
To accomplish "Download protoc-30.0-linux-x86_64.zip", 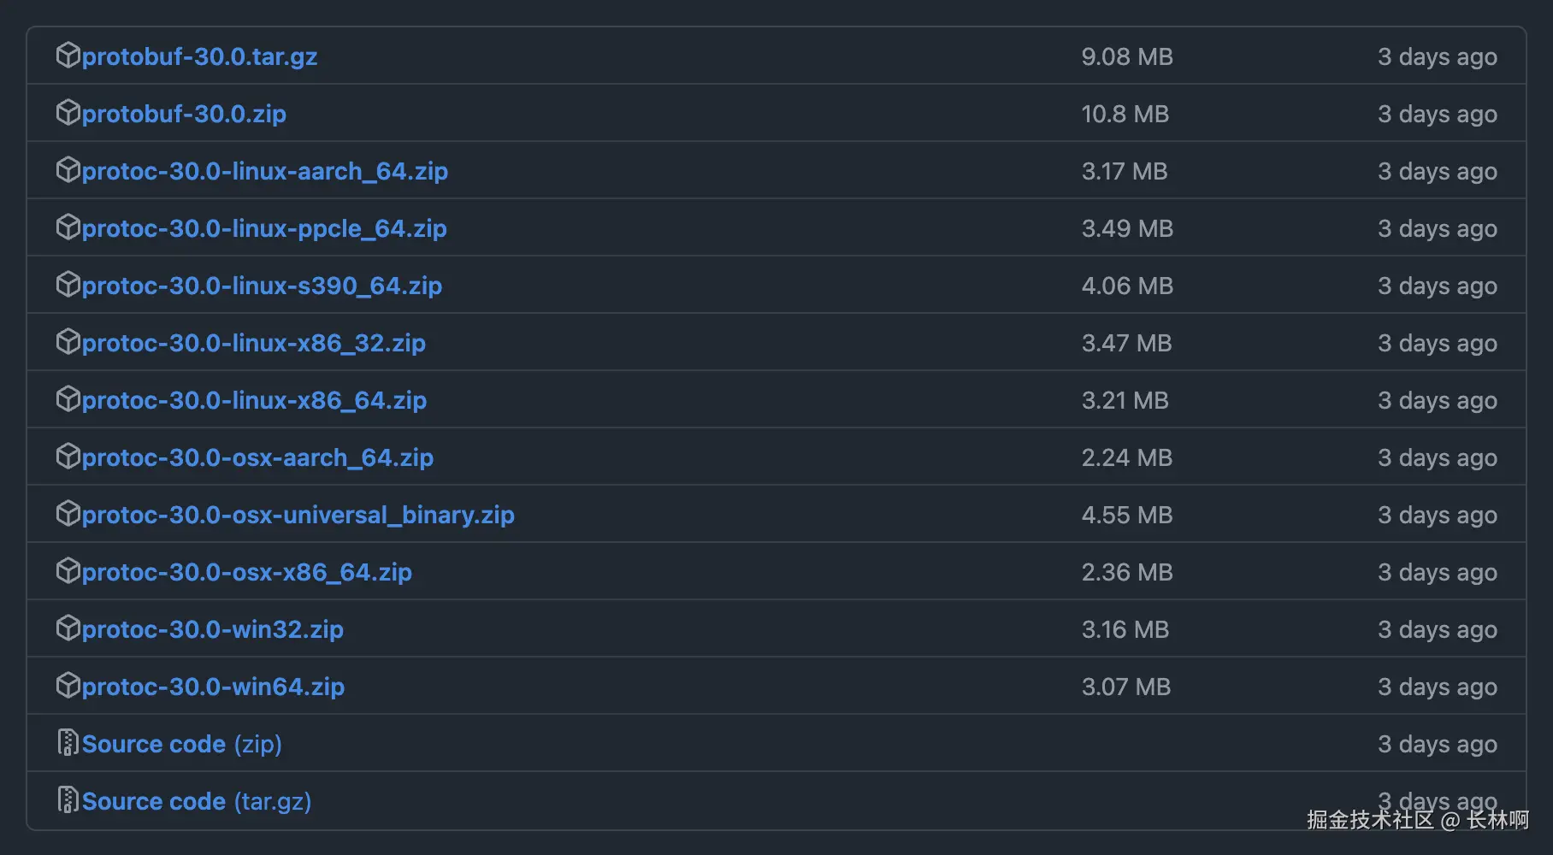I will [254, 400].
